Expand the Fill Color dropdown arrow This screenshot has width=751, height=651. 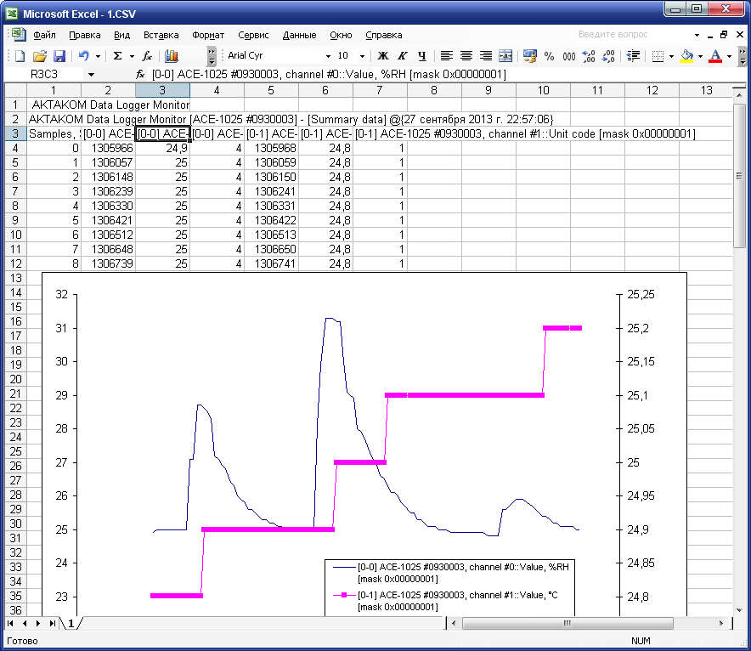[700, 56]
